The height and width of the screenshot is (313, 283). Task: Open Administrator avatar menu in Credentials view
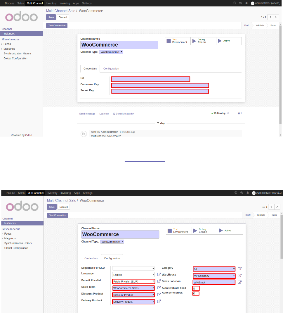266,3
